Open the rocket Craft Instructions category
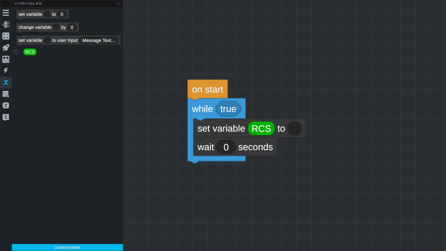446x251 pixels. pyautogui.click(x=6, y=48)
